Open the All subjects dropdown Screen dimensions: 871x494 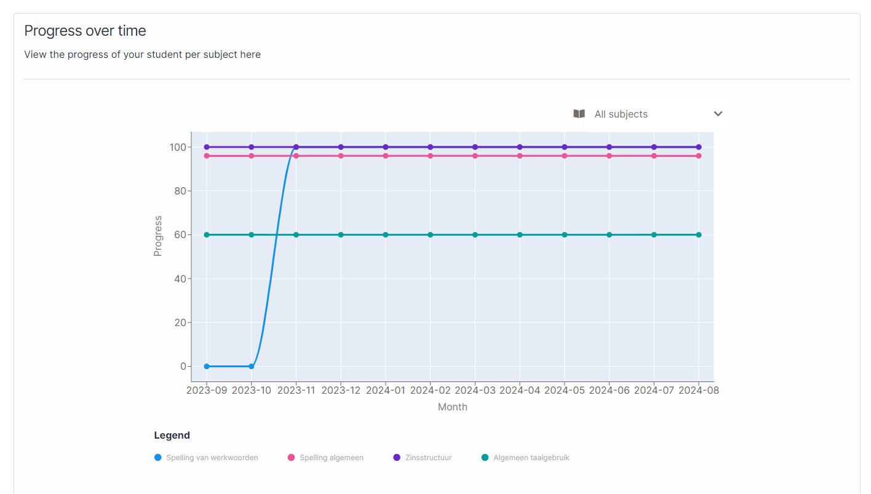point(649,114)
